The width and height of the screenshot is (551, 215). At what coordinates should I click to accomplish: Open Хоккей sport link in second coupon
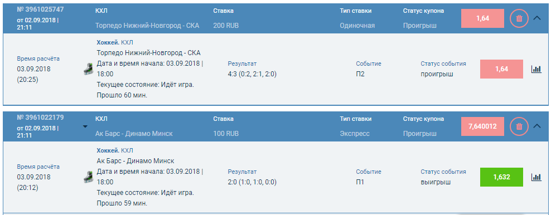tap(108, 150)
